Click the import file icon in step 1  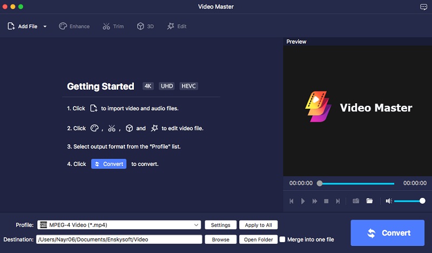[x=93, y=108]
